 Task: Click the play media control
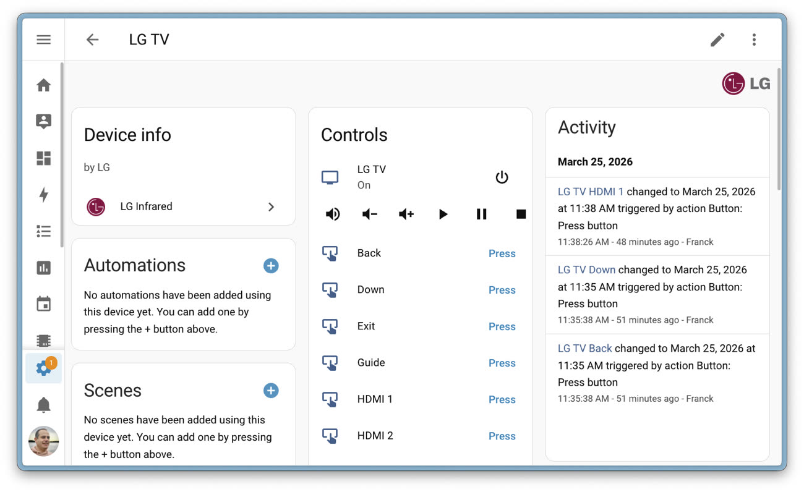point(443,214)
